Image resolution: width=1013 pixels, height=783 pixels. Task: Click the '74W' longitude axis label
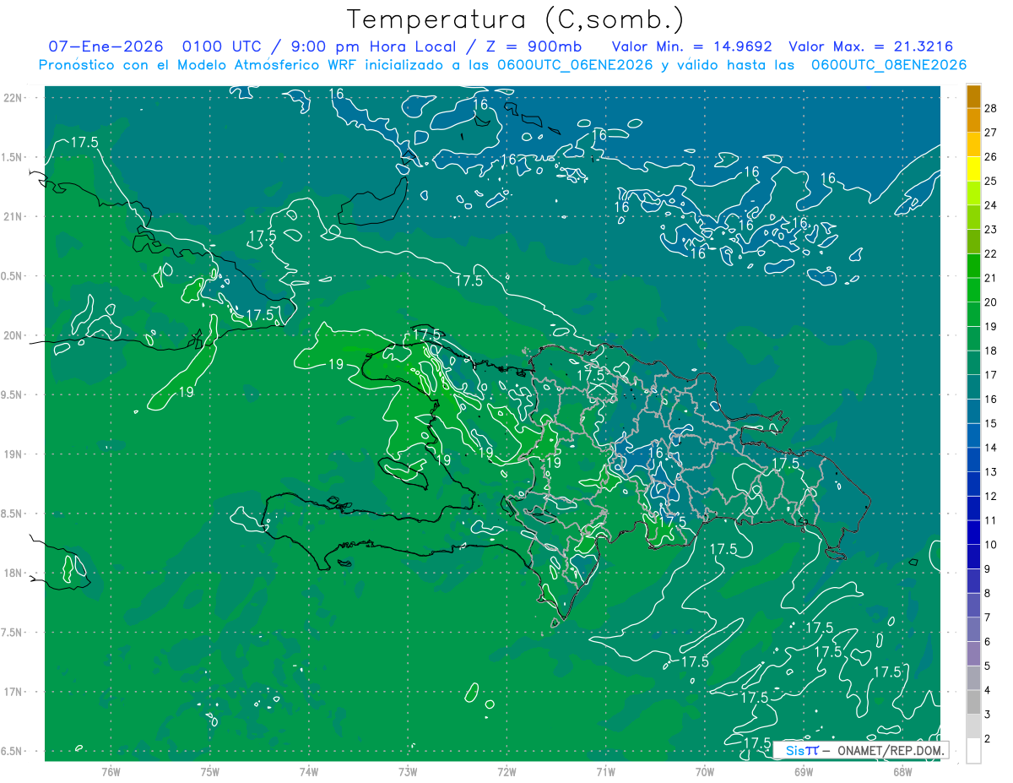click(x=308, y=771)
